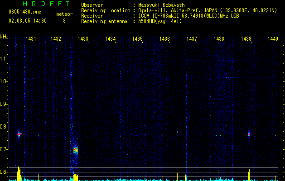This screenshot has width=285, height=181.
Task: Click the 1433 time axis label
Action: coord(83,38)
